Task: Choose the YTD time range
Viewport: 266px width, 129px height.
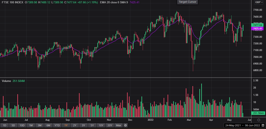Action: 57,125
